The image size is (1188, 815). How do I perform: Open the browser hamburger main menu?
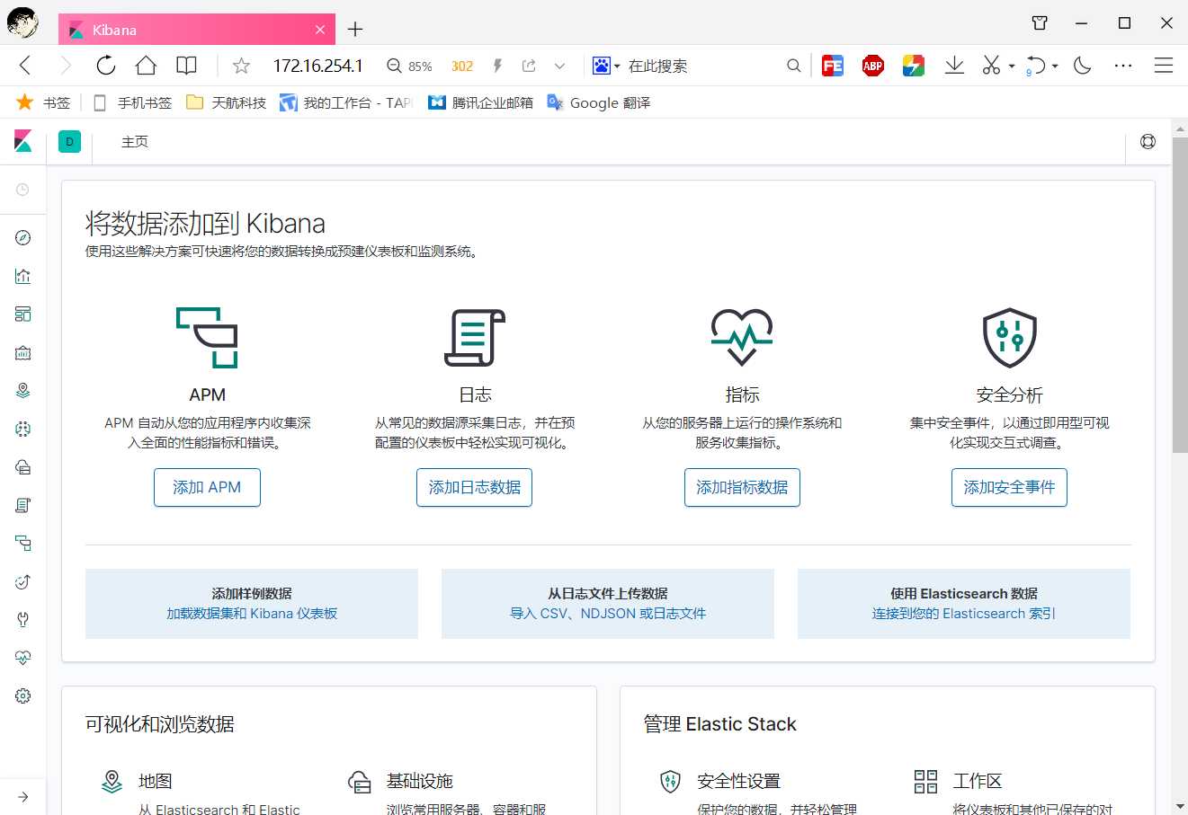click(1164, 66)
